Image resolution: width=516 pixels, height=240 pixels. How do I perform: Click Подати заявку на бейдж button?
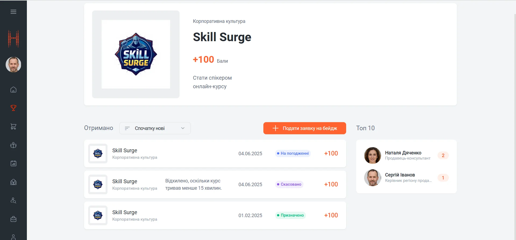[305, 128]
